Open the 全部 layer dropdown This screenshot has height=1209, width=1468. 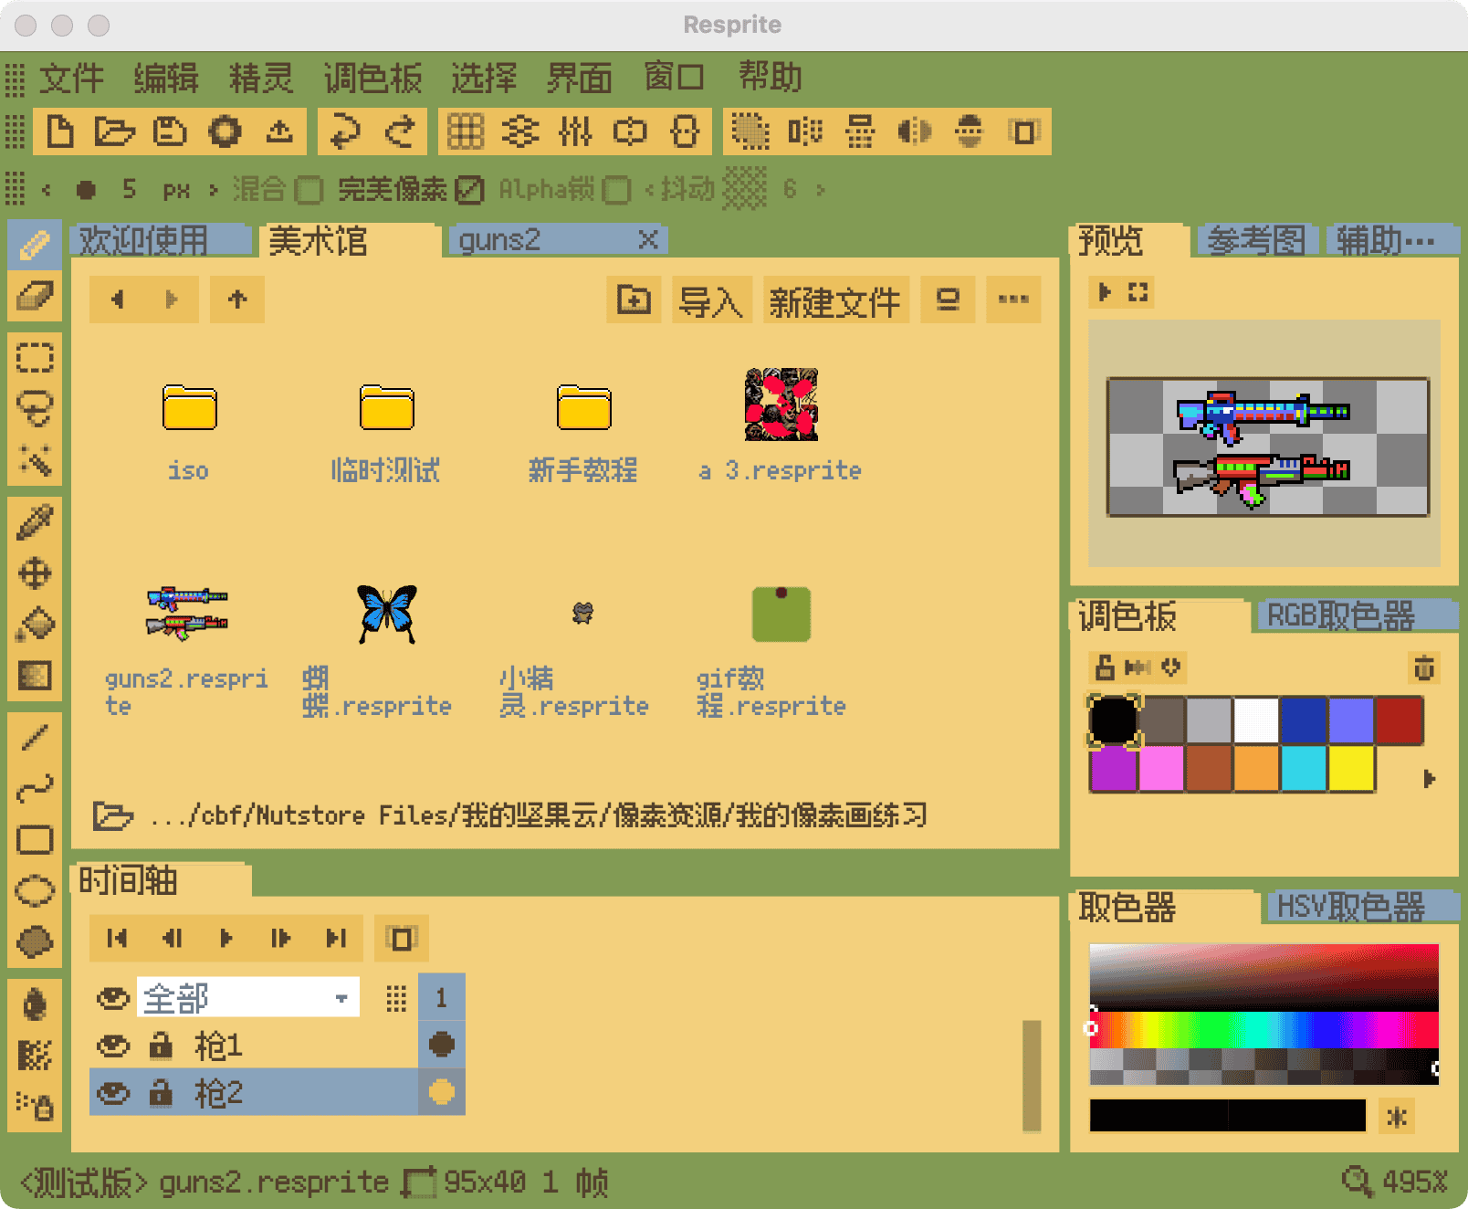tap(341, 998)
